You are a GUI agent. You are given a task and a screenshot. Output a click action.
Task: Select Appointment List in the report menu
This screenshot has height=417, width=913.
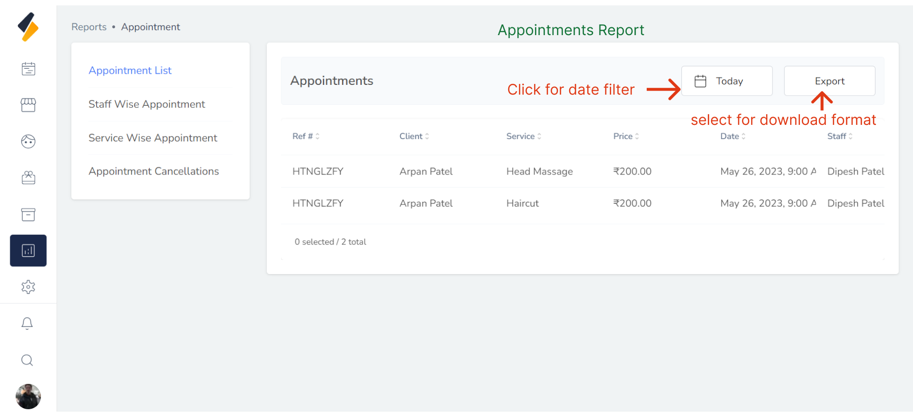130,71
